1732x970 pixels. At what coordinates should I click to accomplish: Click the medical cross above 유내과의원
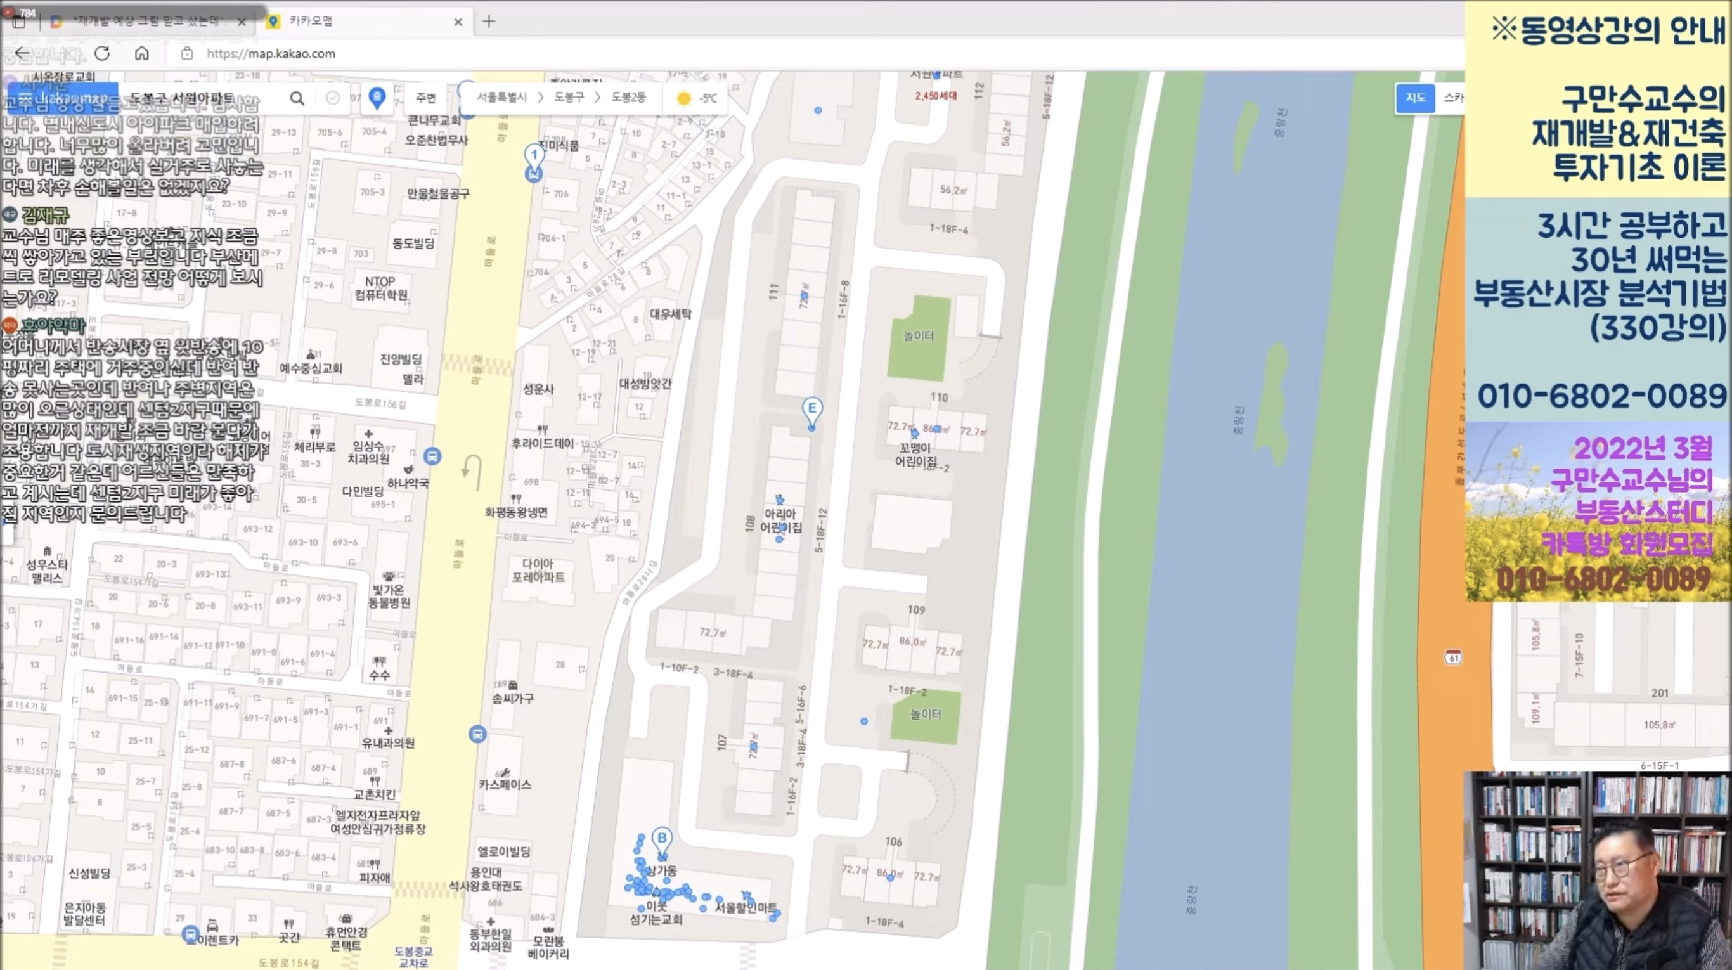click(388, 731)
